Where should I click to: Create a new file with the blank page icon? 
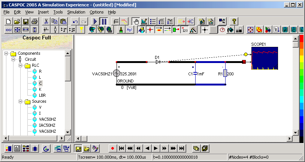click(8, 21)
